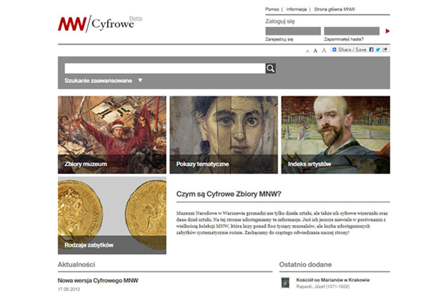Open the Indeks artystów tile
445x297 pixels.
[336, 135]
